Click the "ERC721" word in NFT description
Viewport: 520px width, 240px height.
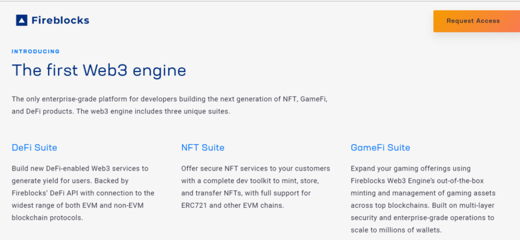pyautogui.click(x=195, y=205)
